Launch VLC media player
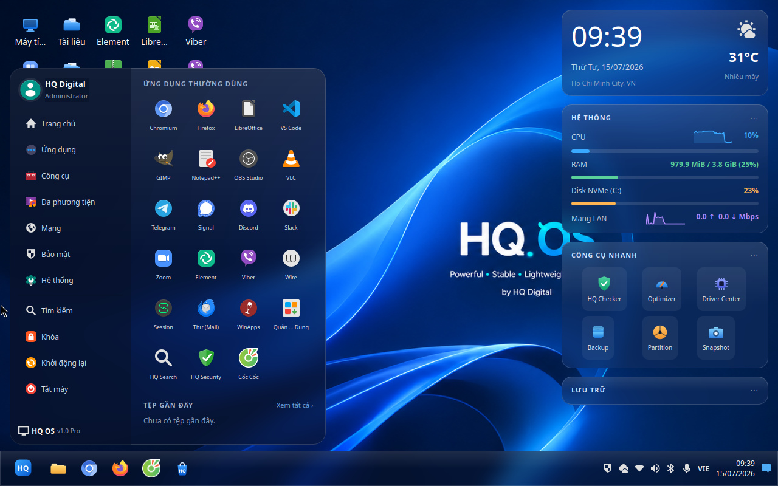 tap(291, 165)
